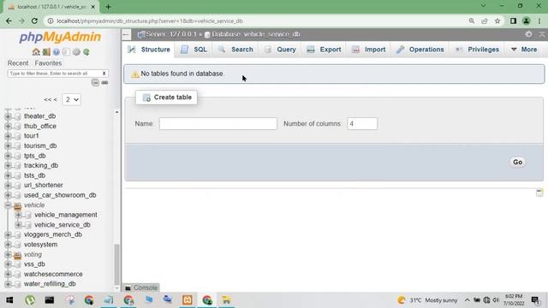Screen dimensions: 548x308
Task: Open the weather widget in taskbar
Action: click(427, 300)
